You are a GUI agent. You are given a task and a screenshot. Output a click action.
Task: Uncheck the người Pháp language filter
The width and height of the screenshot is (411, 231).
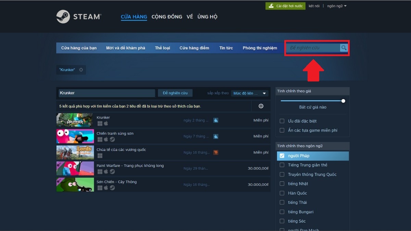(x=282, y=156)
